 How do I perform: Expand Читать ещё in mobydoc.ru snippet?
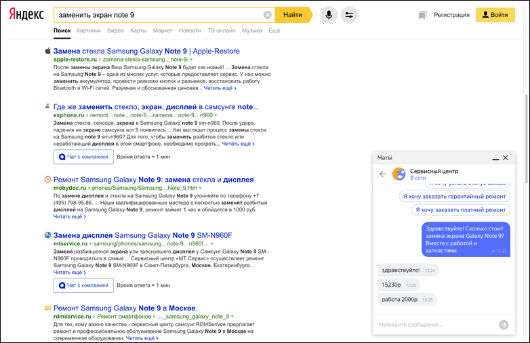pyautogui.click(x=70, y=217)
